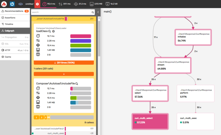This screenshot has width=221, height=135.
Task: Click the info icon next to loadClass
Action: point(53,31)
